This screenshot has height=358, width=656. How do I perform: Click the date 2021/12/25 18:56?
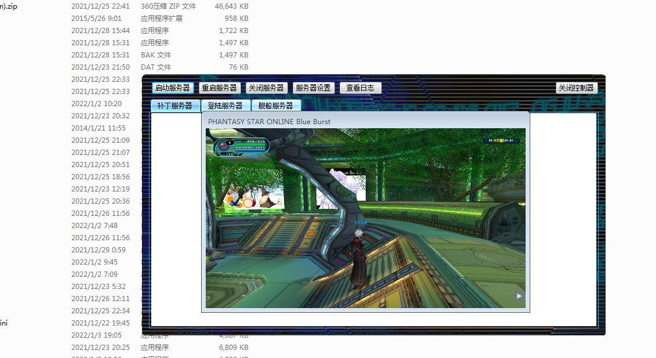coord(100,177)
